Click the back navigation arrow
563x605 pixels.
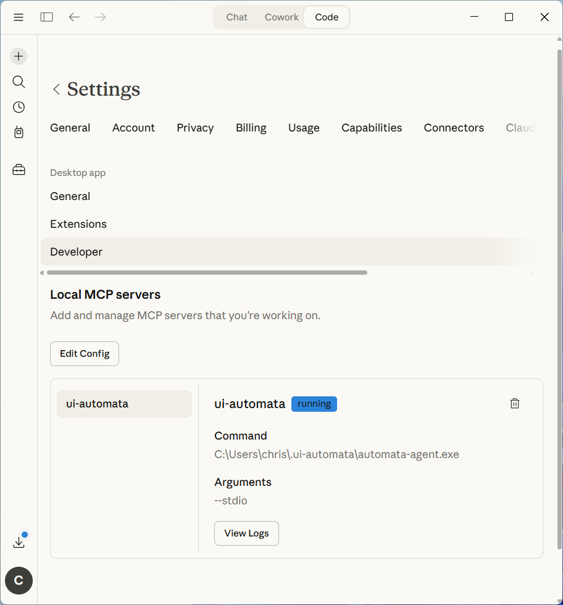pyautogui.click(x=74, y=17)
